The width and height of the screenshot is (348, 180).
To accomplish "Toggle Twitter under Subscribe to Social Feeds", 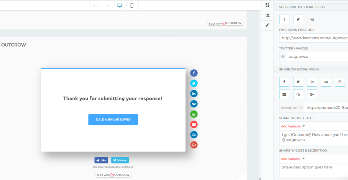I will tap(298, 19).
